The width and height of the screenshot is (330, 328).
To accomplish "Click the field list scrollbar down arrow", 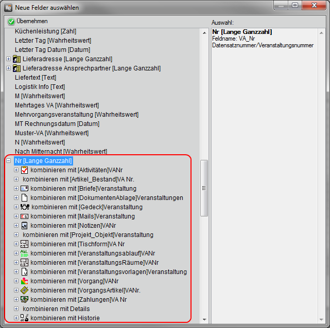I will click(x=204, y=319).
